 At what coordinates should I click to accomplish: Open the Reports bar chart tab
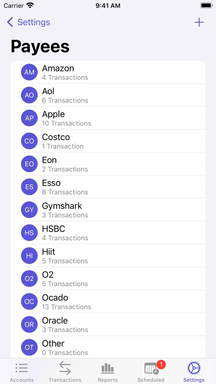pyautogui.click(x=107, y=372)
